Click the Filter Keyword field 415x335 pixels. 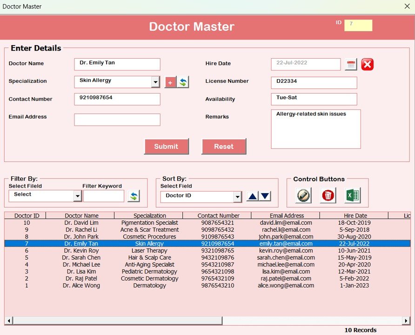point(104,196)
